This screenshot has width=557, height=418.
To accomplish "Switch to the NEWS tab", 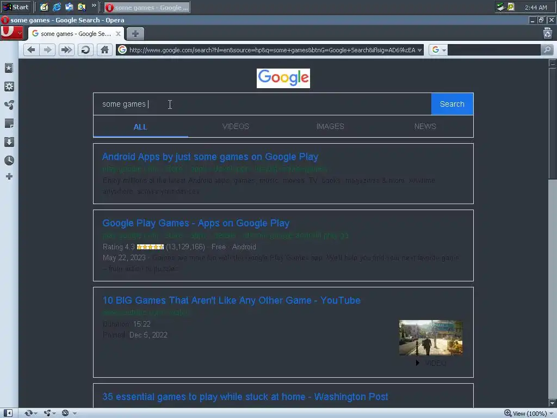I will [x=425, y=126].
